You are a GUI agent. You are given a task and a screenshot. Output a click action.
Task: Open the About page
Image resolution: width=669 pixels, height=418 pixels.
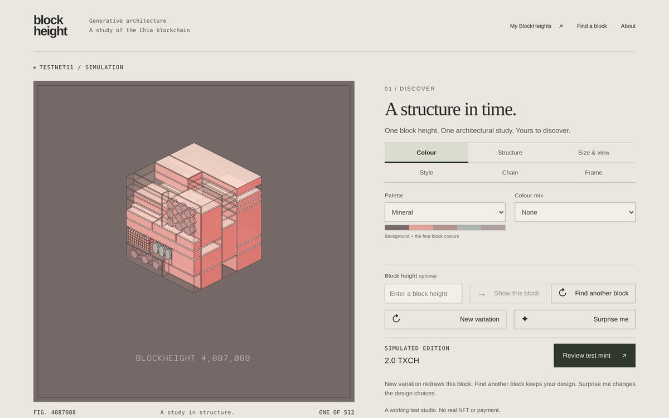pyautogui.click(x=628, y=26)
